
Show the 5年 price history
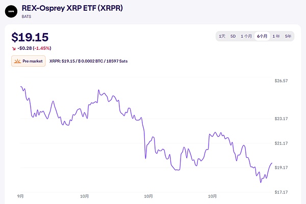point(288,36)
